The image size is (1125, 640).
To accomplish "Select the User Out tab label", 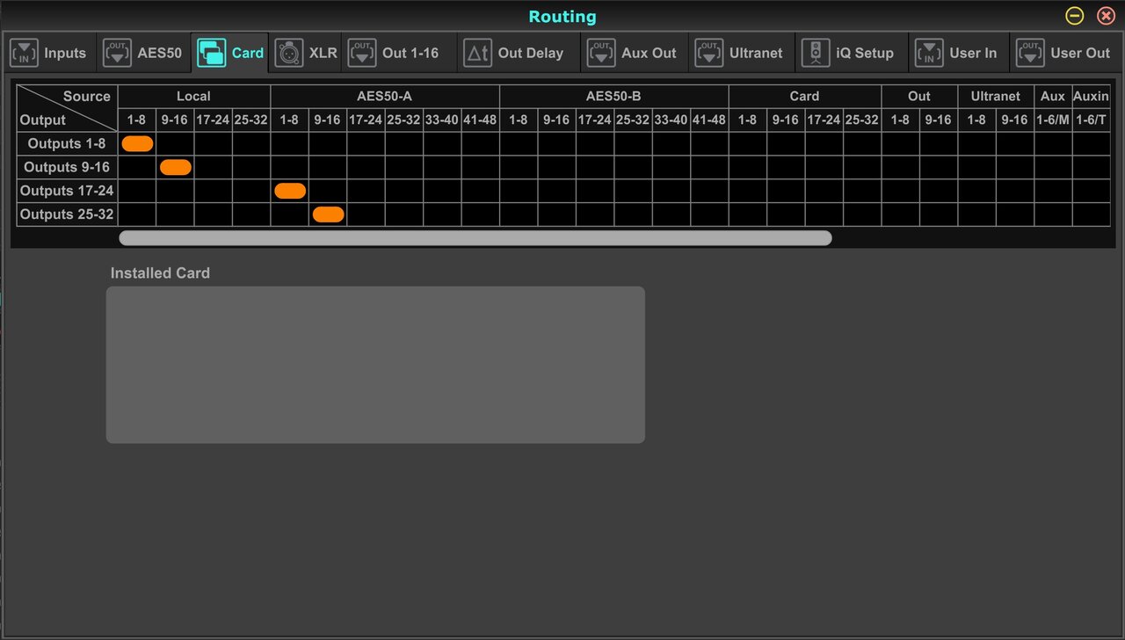I will [x=1080, y=53].
